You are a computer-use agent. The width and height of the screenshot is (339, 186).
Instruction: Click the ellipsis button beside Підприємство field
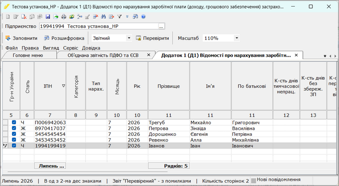(161, 27)
